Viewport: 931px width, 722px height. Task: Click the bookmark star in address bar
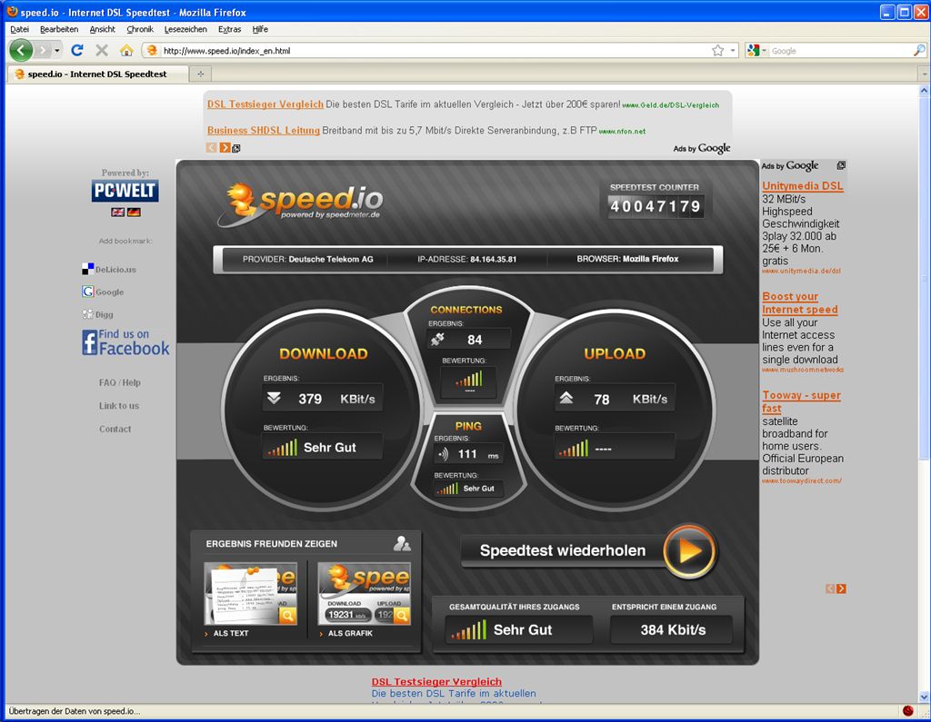[718, 51]
